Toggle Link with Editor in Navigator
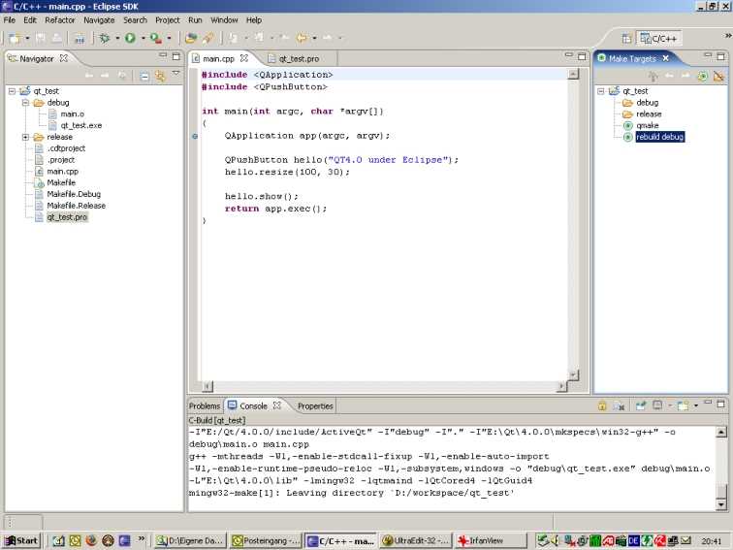 [x=160, y=76]
